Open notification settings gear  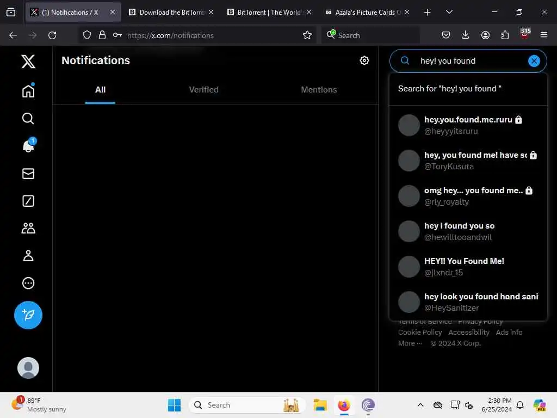(364, 60)
